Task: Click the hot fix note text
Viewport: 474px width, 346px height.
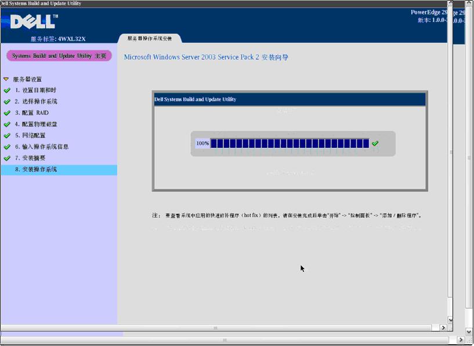Action: click(287, 216)
